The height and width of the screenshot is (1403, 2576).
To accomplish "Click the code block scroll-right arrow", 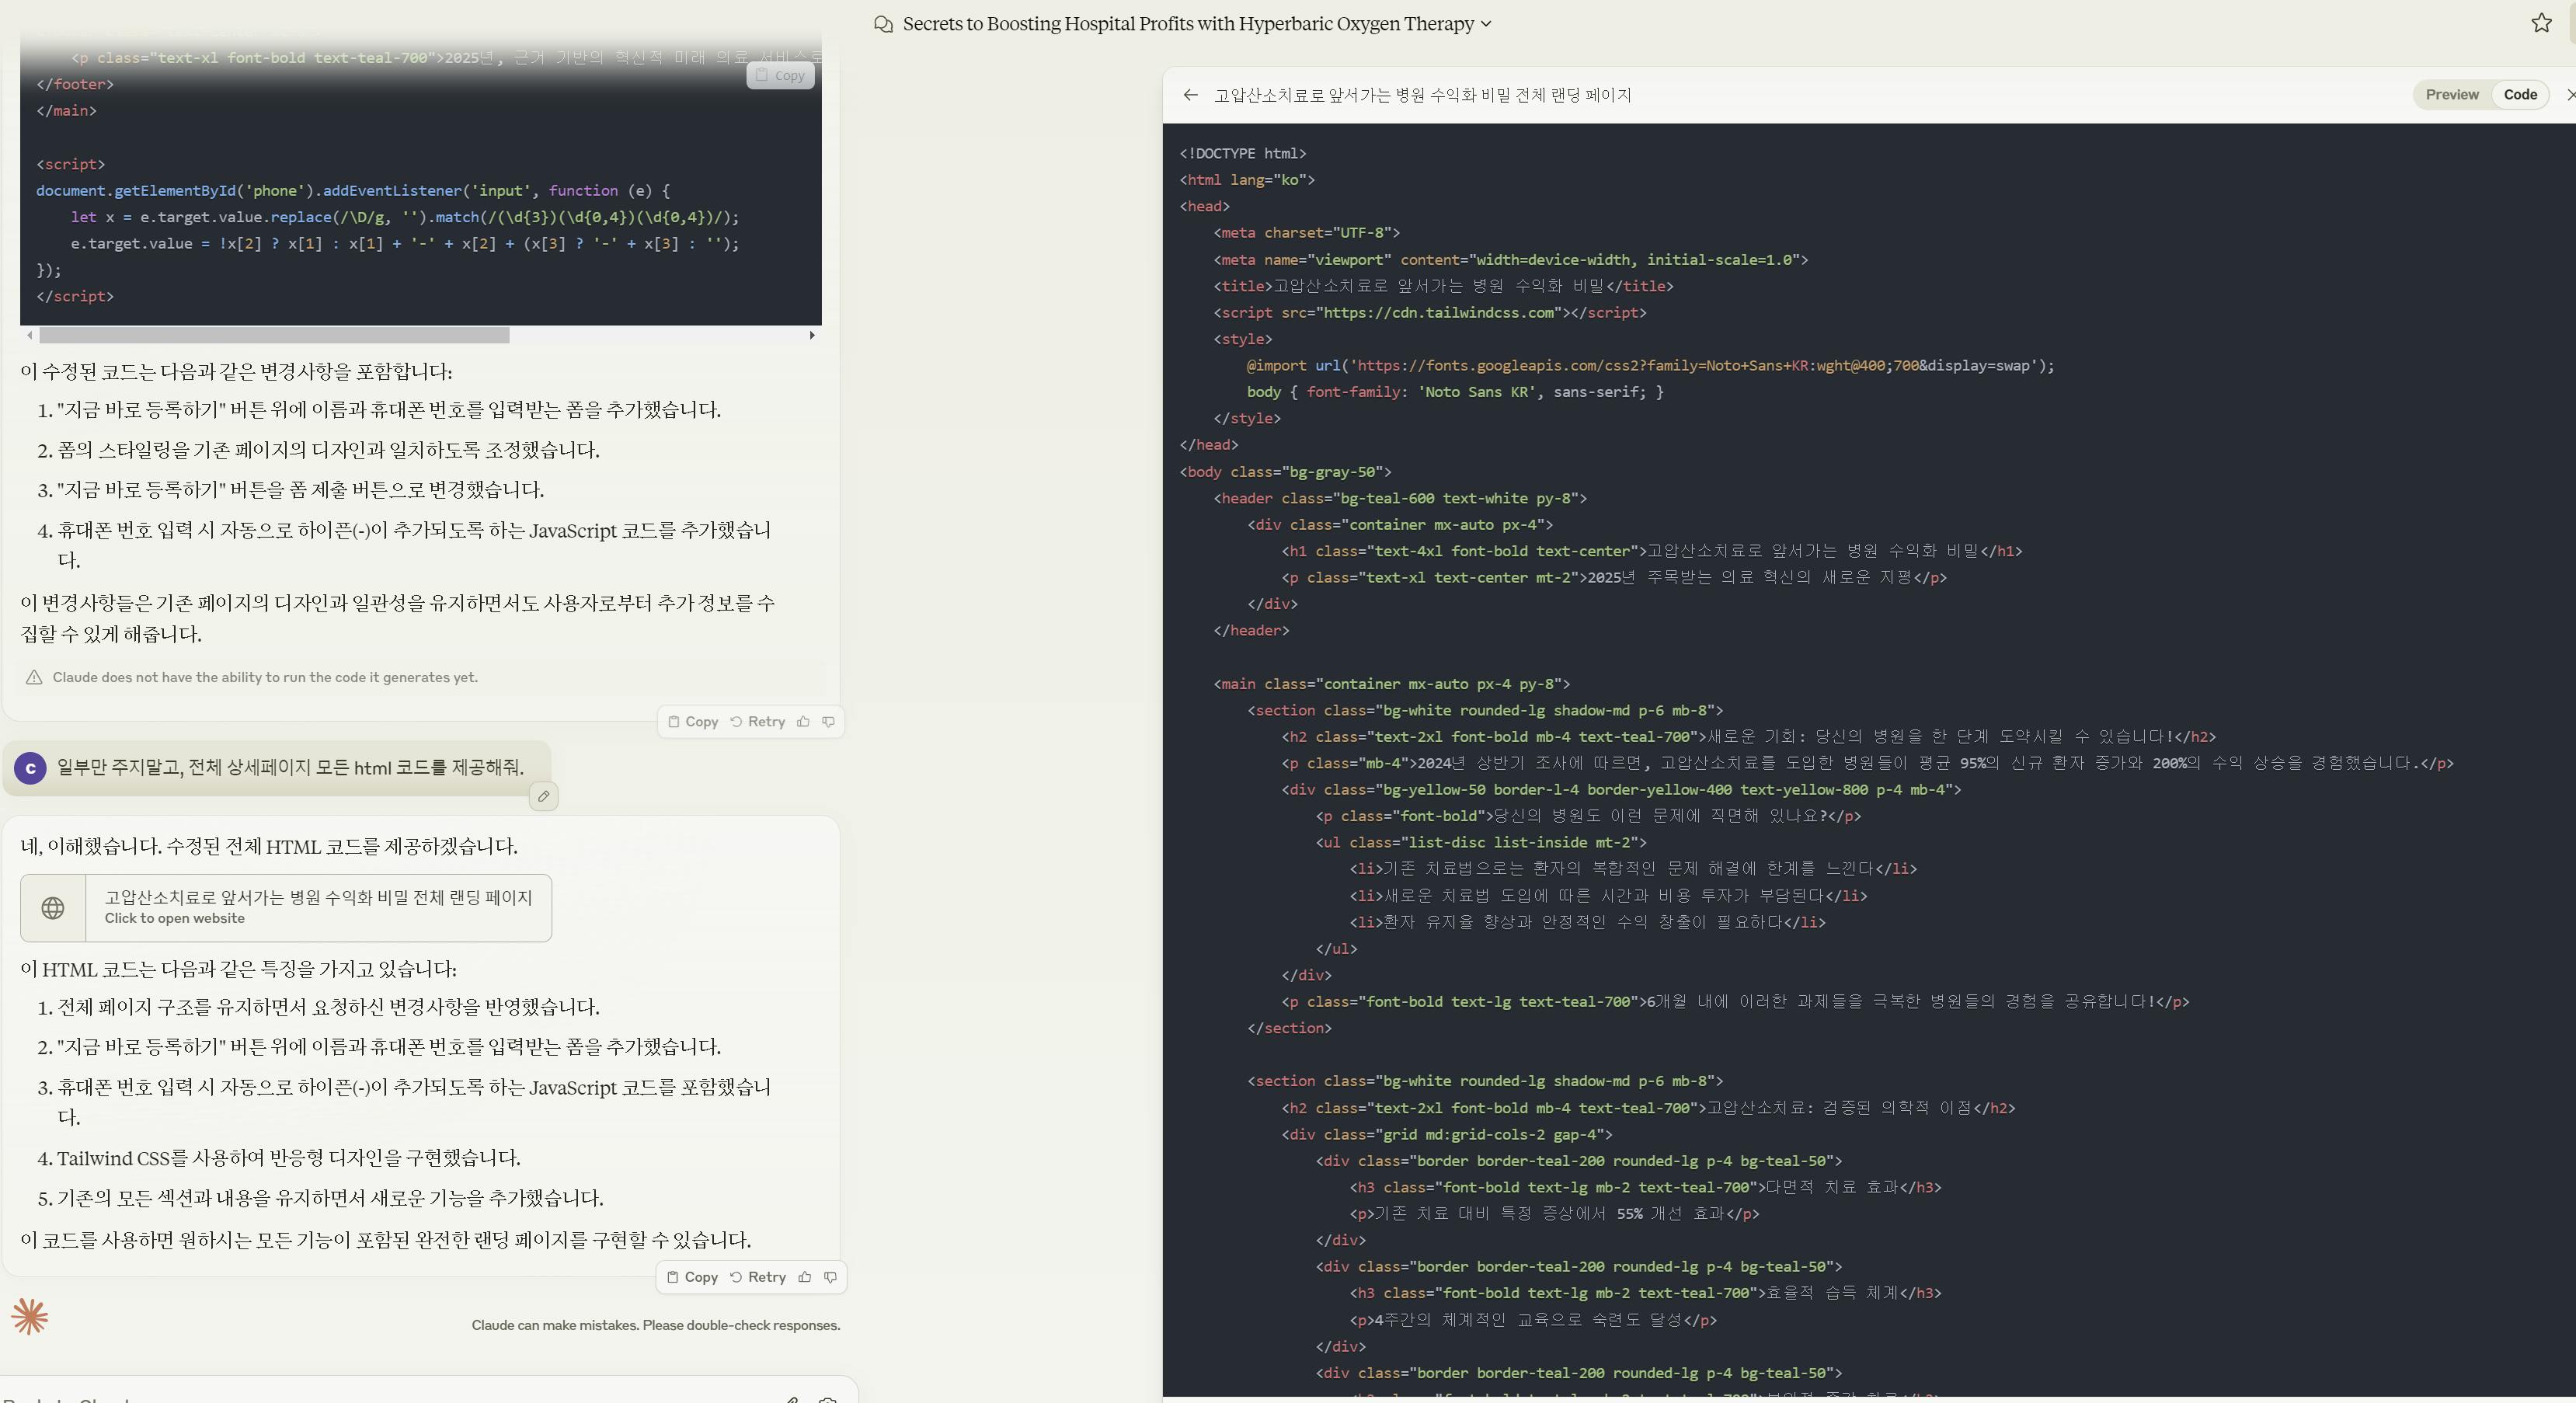I will click(x=811, y=335).
